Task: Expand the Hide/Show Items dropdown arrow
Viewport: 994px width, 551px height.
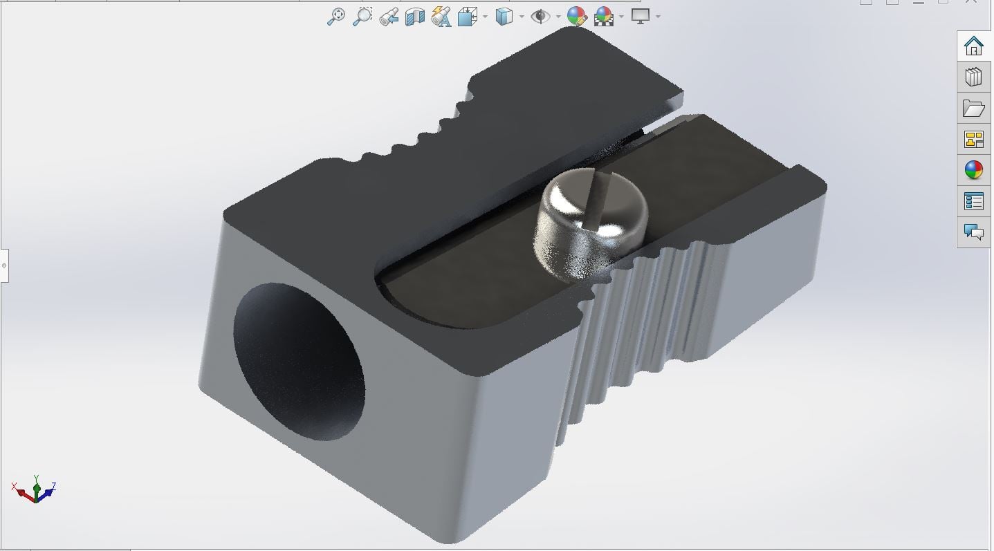Action: coord(558,17)
